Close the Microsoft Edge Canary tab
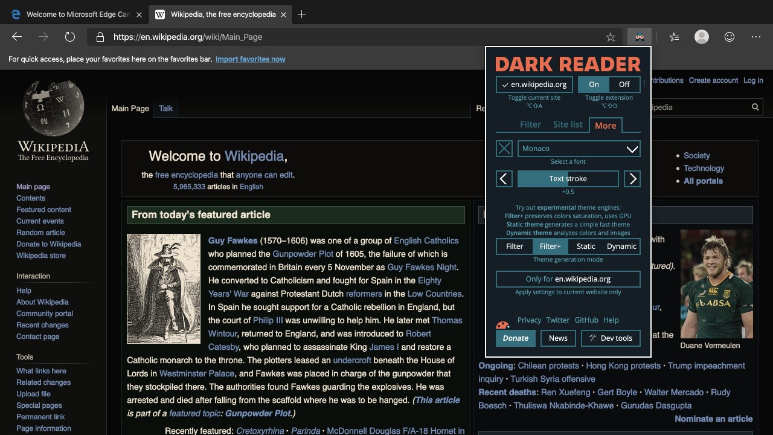 tap(139, 14)
